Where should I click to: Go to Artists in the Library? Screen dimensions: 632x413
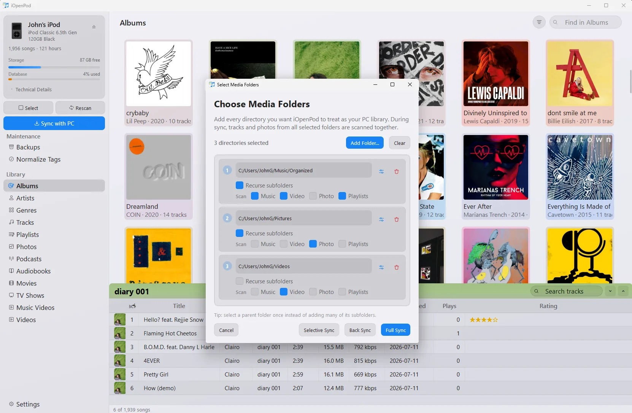[x=54, y=198]
